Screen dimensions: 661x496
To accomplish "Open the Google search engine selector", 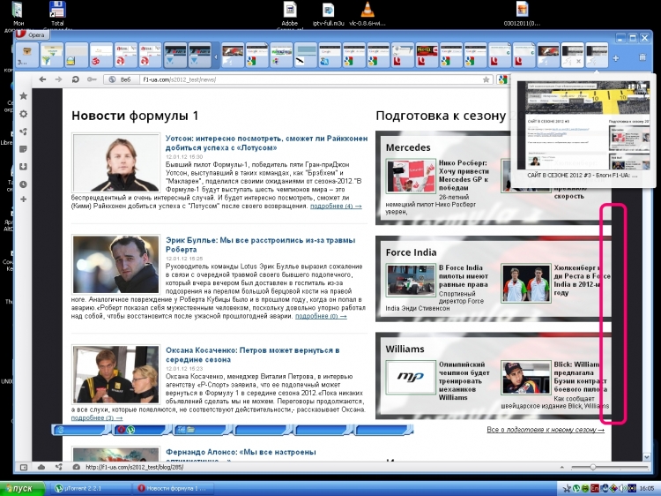I will point(502,79).
